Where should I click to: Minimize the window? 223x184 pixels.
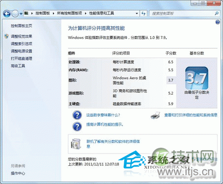(x=195, y=3)
